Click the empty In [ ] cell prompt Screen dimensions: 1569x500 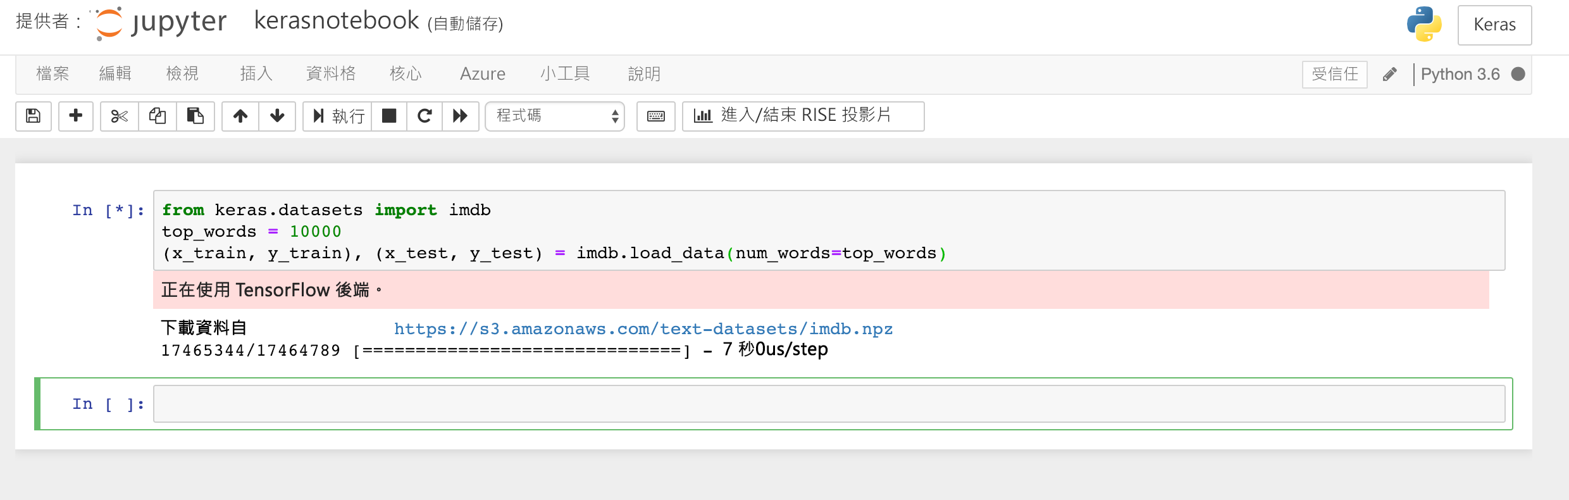click(108, 404)
